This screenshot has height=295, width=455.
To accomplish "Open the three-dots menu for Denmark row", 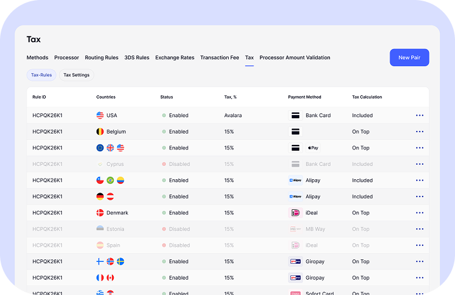I will point(419,213).
